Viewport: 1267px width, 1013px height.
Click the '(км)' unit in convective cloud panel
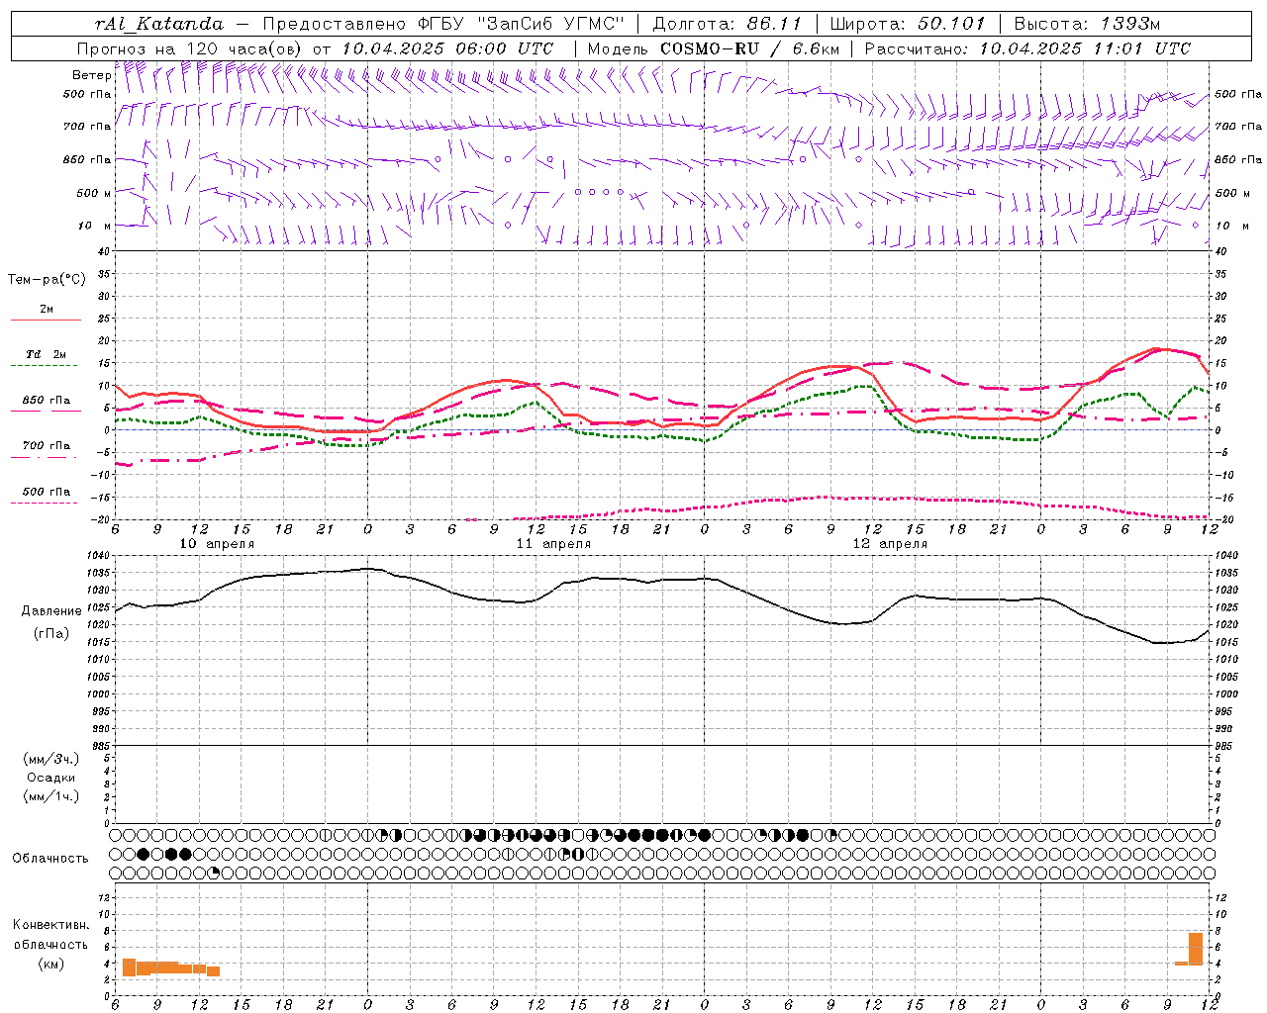click(x=51, y=964)
